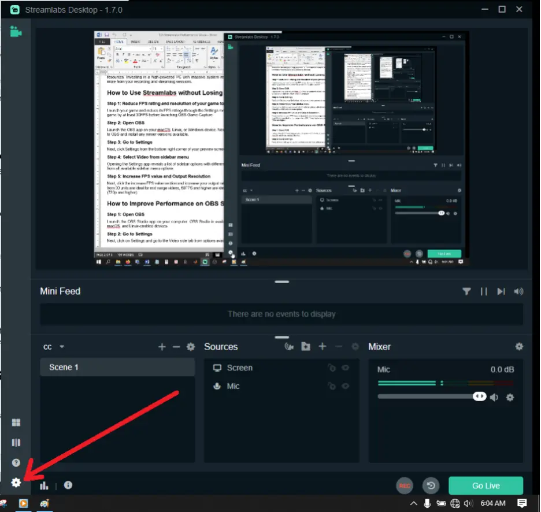
Task: Mute Mini Feed event alerts
Action: point(518,291)
